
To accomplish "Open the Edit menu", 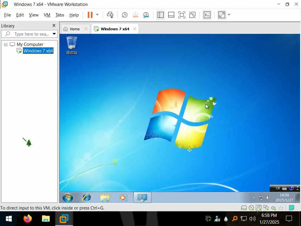I will tap(20, 15).
